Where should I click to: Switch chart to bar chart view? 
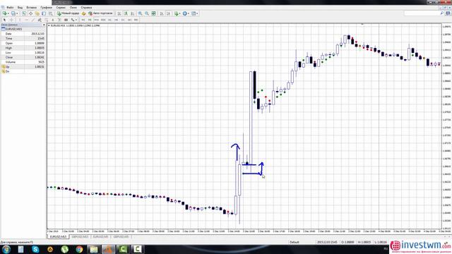click(x=119, y=13)
